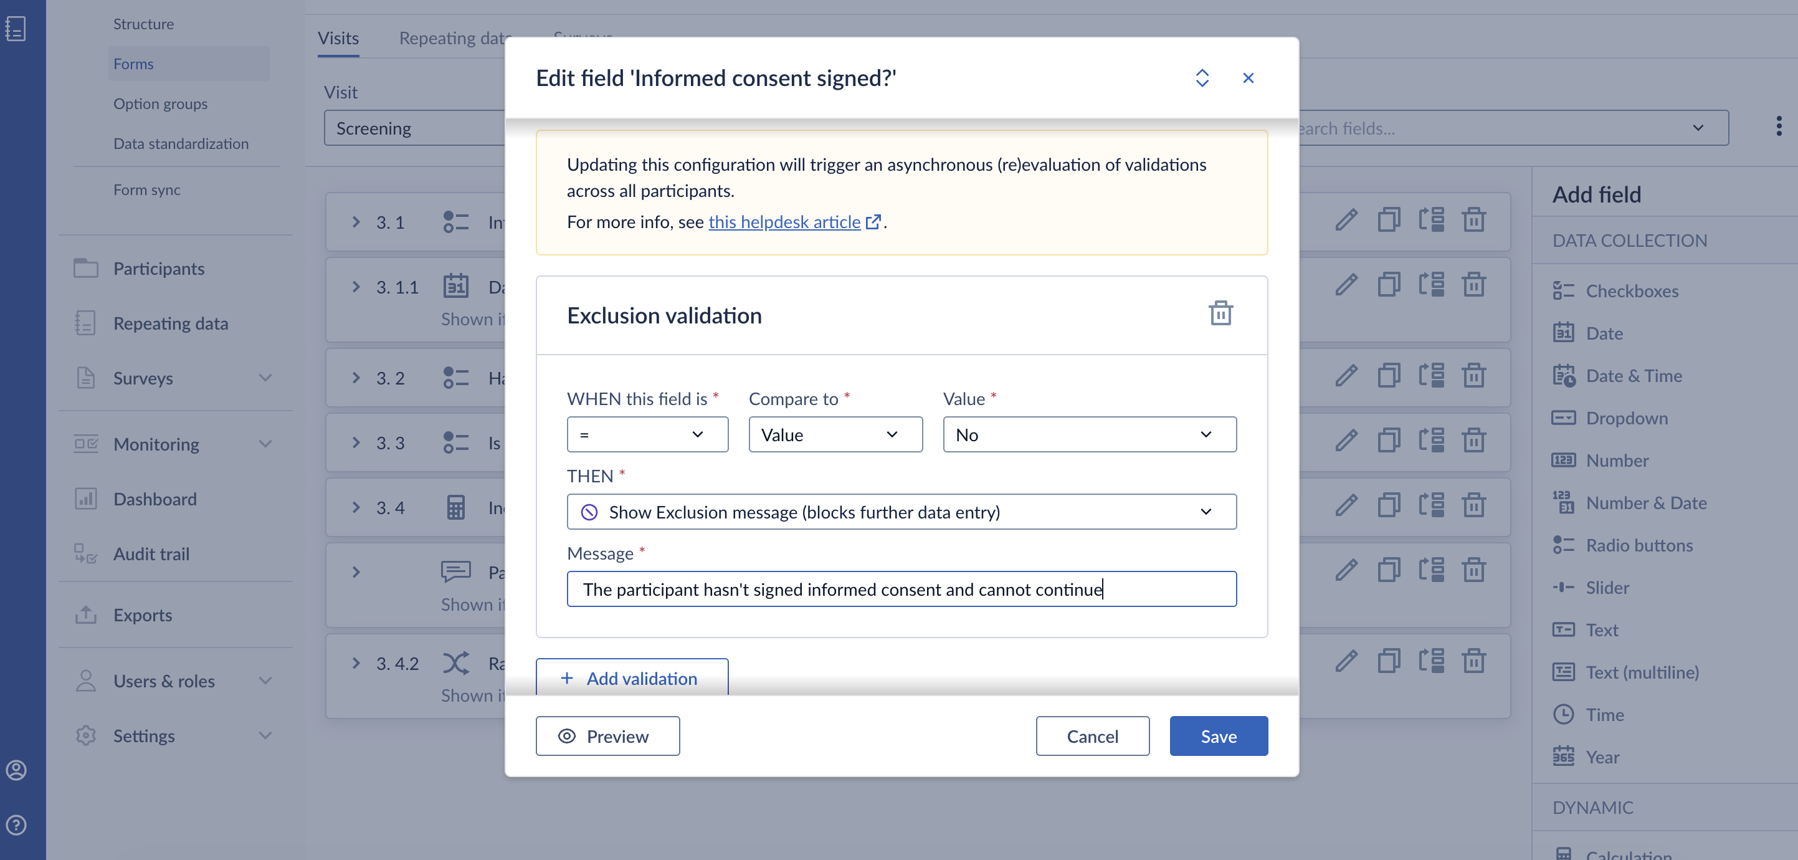Open Option groups in sidebar

pyautogui.click(x=161, y=104)
